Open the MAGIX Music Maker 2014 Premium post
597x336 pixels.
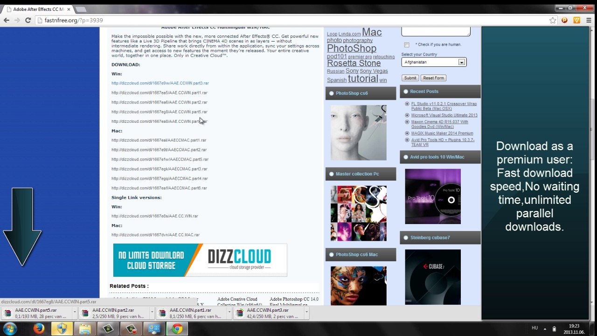pyautogui.click(x=442, y=133)
